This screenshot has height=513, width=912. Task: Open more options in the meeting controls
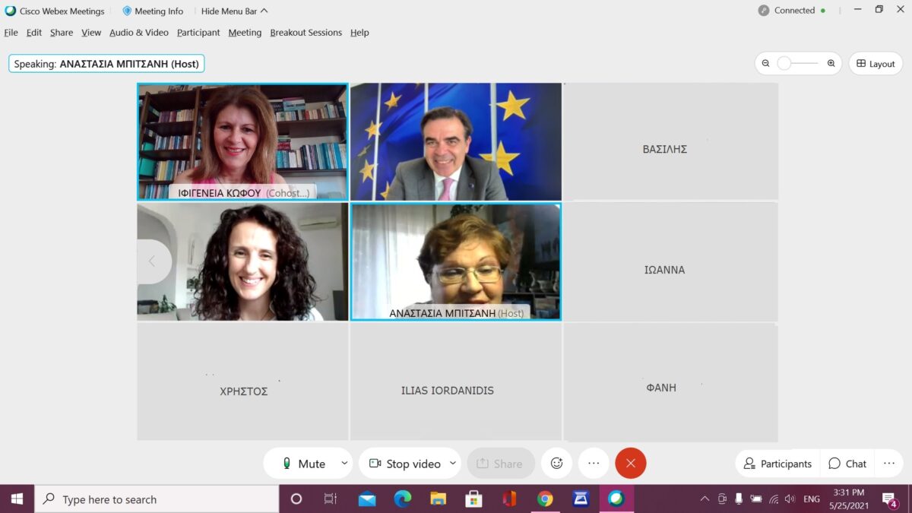click(594, 463)
